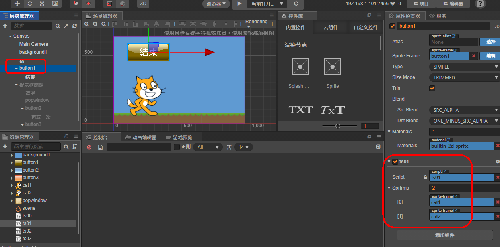This screenshot has height=247, width=500.
Task: Select the scale transform tool
Action: pyautogui.click(x=42, y=4)
